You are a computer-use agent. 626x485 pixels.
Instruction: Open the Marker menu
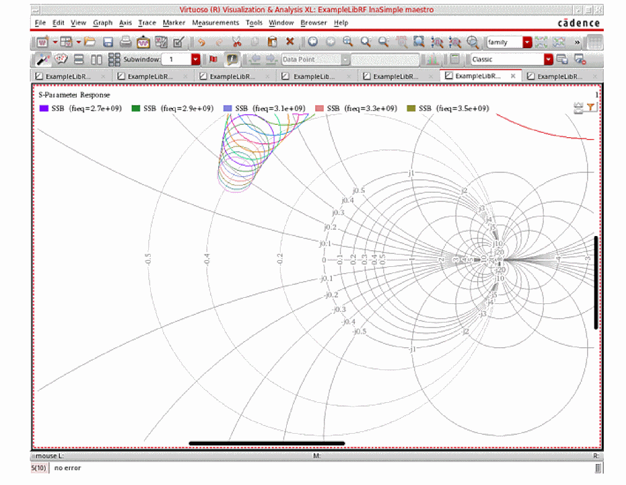coord(174,23)
